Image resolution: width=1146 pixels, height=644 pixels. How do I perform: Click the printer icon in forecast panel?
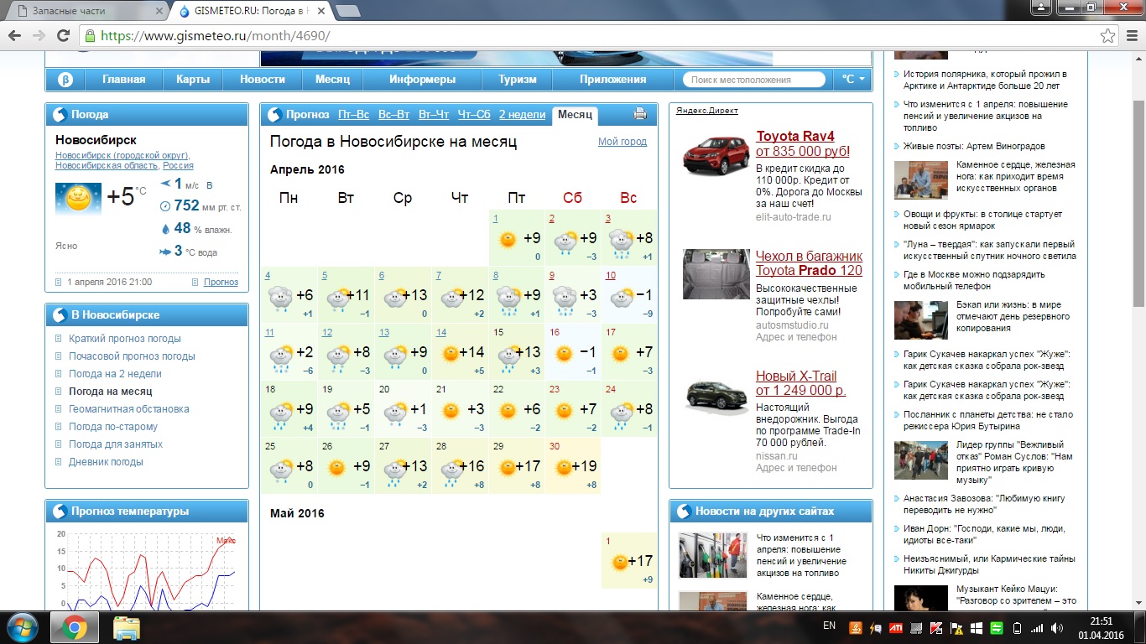640,115
